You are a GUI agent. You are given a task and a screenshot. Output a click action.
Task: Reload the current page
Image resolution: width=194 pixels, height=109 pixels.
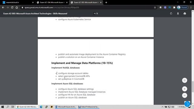pos(12,7)
